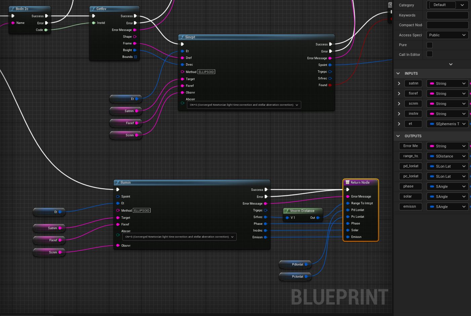The width and height of the screenshot is (471, 316).
Task: Click the advanced details chevron below Call In Editor
Action: (x=450, y=64)
